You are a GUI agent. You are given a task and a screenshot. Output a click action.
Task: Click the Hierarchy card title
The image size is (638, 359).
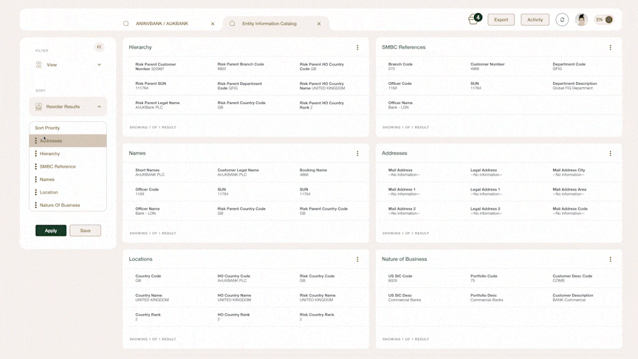[x=140, y=47]
